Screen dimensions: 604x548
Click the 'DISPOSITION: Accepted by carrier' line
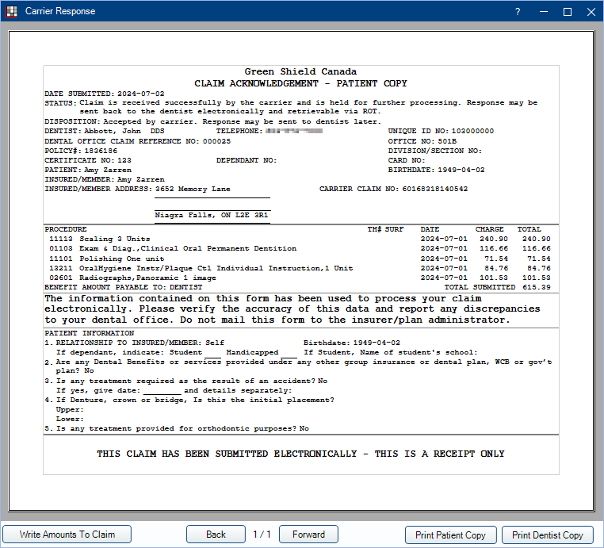(212, 122)
